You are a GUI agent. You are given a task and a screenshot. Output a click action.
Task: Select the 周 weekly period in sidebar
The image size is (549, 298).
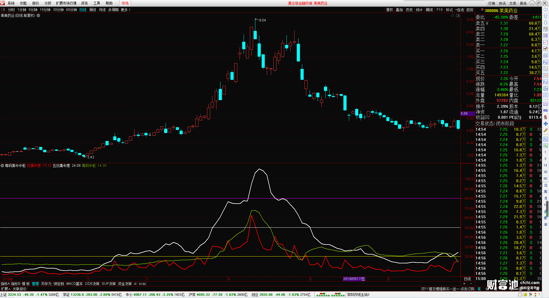[546, 192]
